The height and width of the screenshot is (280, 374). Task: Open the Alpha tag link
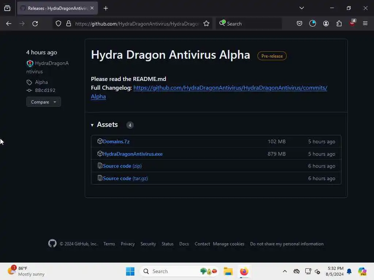pos(41,82)
